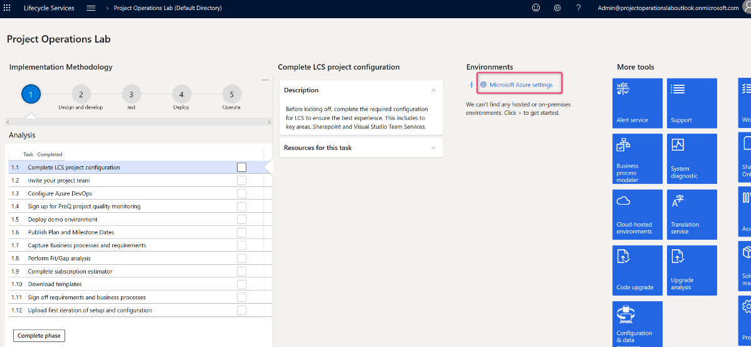Click right arrow of phase scrollbar
This screenshot has width=751, height=347.
tap(269, 122)
